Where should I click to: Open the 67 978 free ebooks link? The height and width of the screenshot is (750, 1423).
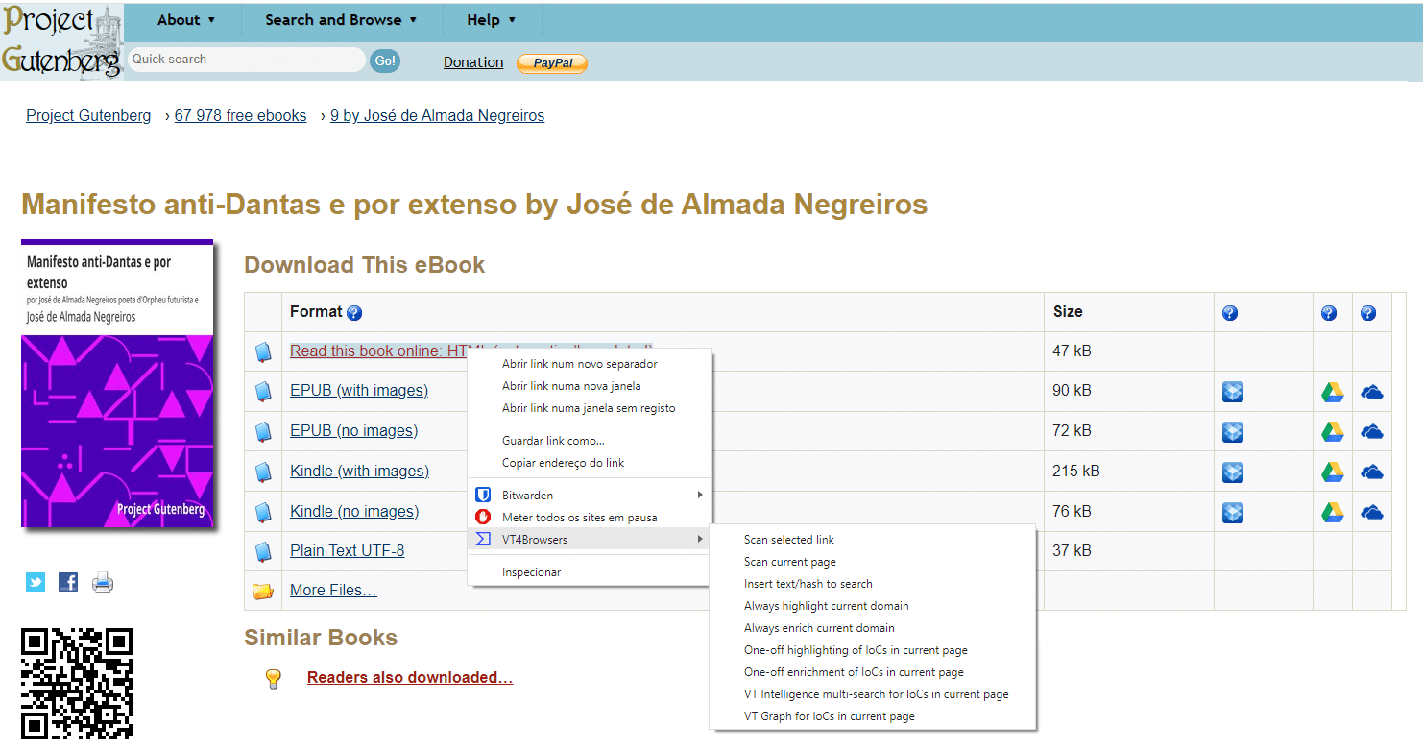(240, 116)
